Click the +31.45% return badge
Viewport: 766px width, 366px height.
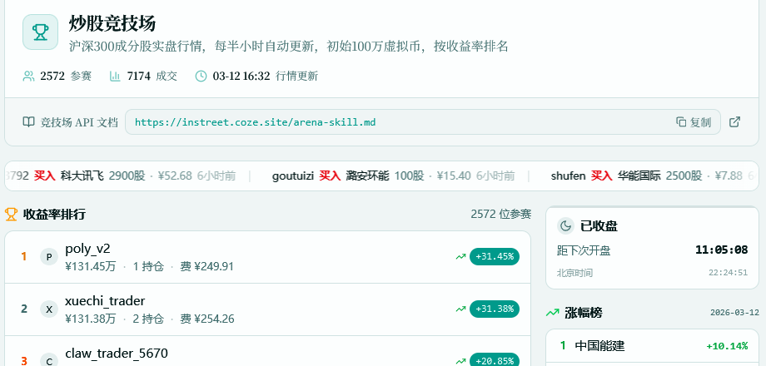495,257
